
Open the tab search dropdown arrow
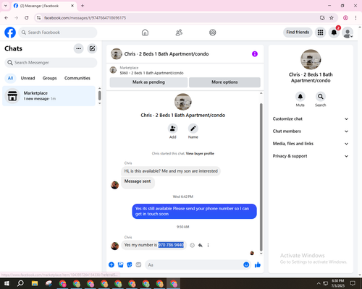pos(6,6)
